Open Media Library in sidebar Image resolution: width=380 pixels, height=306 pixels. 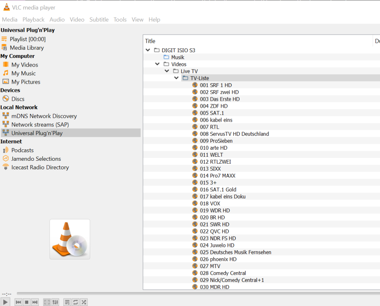[27, 48]
